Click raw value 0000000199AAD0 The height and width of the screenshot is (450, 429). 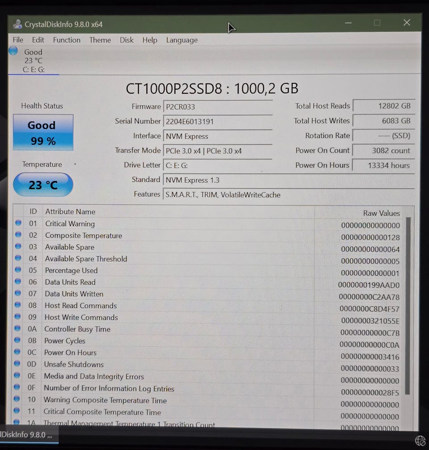(369, 285)
